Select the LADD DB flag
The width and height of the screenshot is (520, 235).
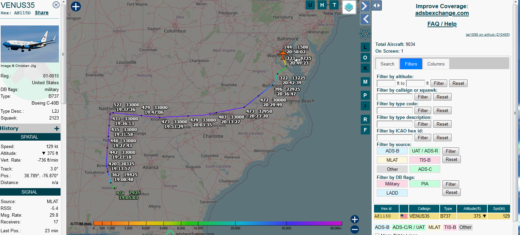tap(392, 193)
